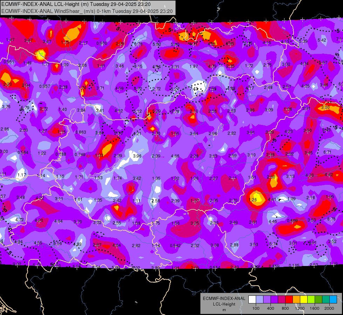Viewport: 343px width, 315px height.
Task: Click the WindShear 0-1km header line
Action: click(87, 11)
